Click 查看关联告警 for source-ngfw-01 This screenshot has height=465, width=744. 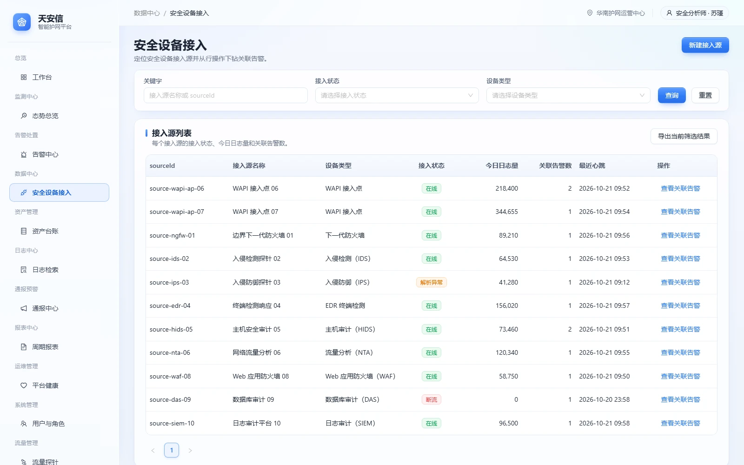point(680,235)
